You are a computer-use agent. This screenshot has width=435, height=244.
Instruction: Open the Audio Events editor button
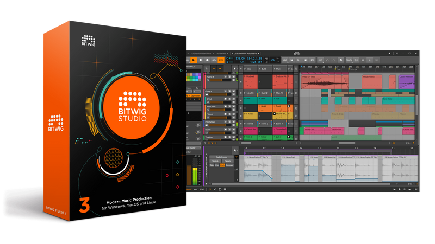(x=222, y=157)
